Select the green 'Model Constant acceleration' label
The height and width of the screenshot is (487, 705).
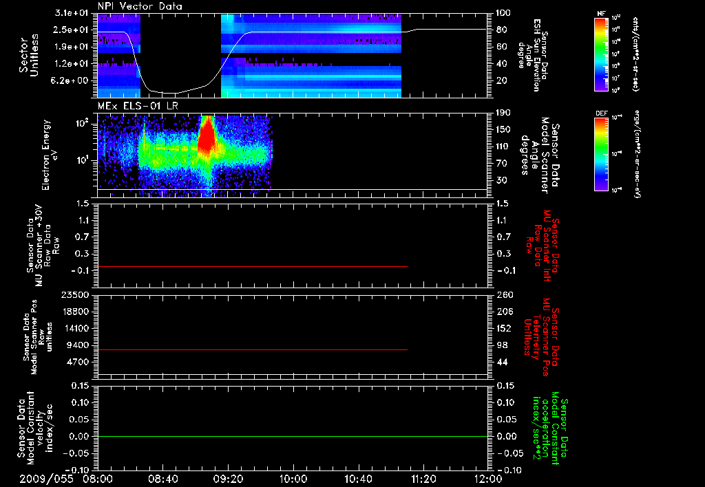(550, 428)
